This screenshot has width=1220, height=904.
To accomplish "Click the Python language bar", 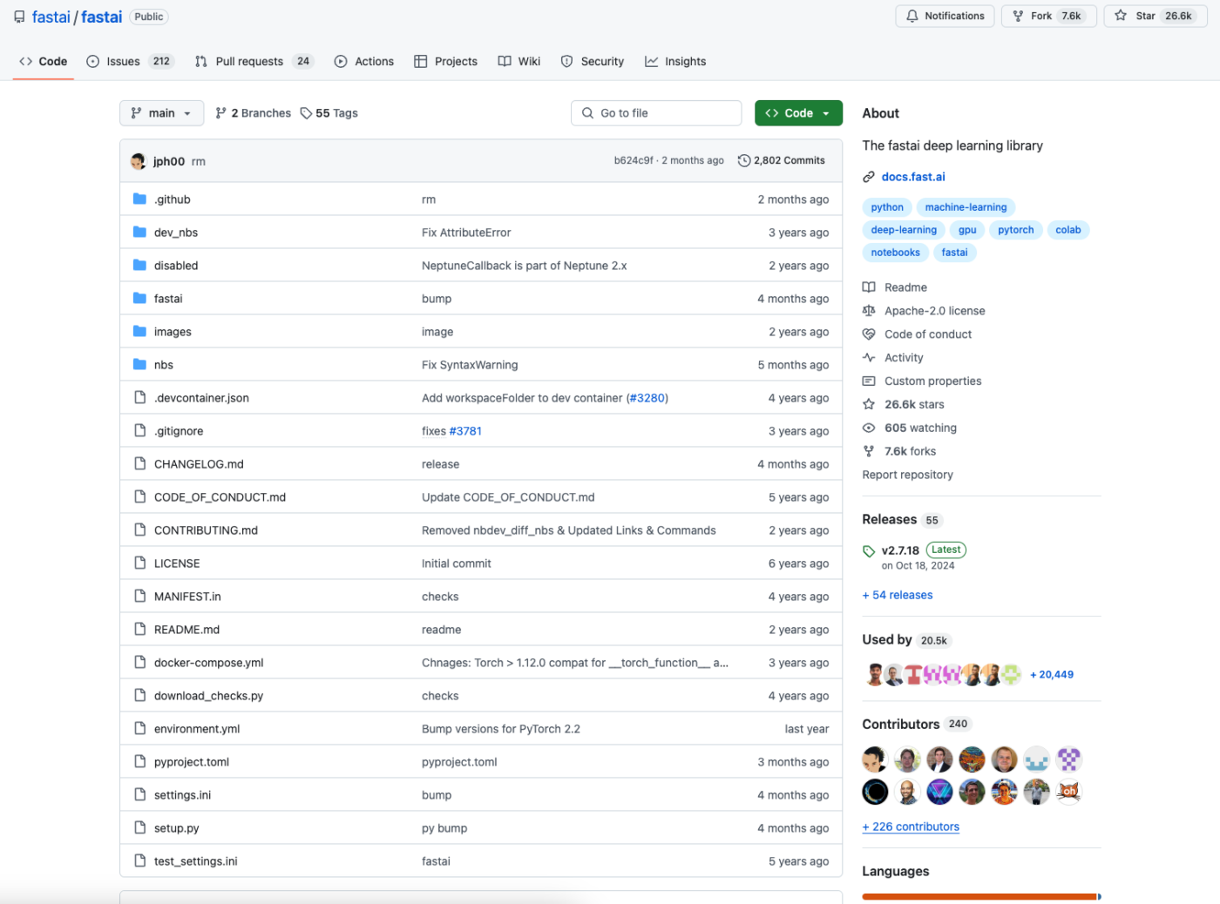I will pos(979,897).
